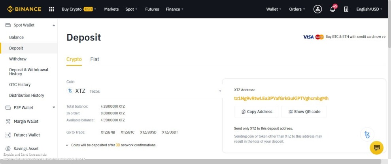Click the Spot Wallet card icon
This screenshot has width=391, height=164.
tap(8, 25)
